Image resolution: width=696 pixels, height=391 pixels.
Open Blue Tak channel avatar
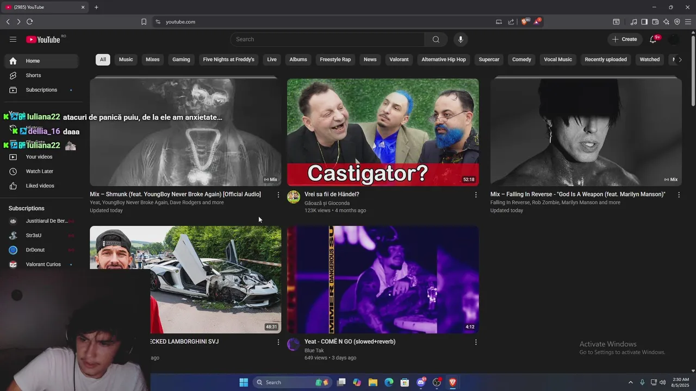(x=294, y=344)
